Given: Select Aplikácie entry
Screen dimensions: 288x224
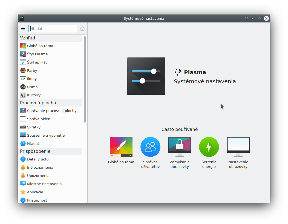Looking at the screenshot, I should click(x=50, y=192).
